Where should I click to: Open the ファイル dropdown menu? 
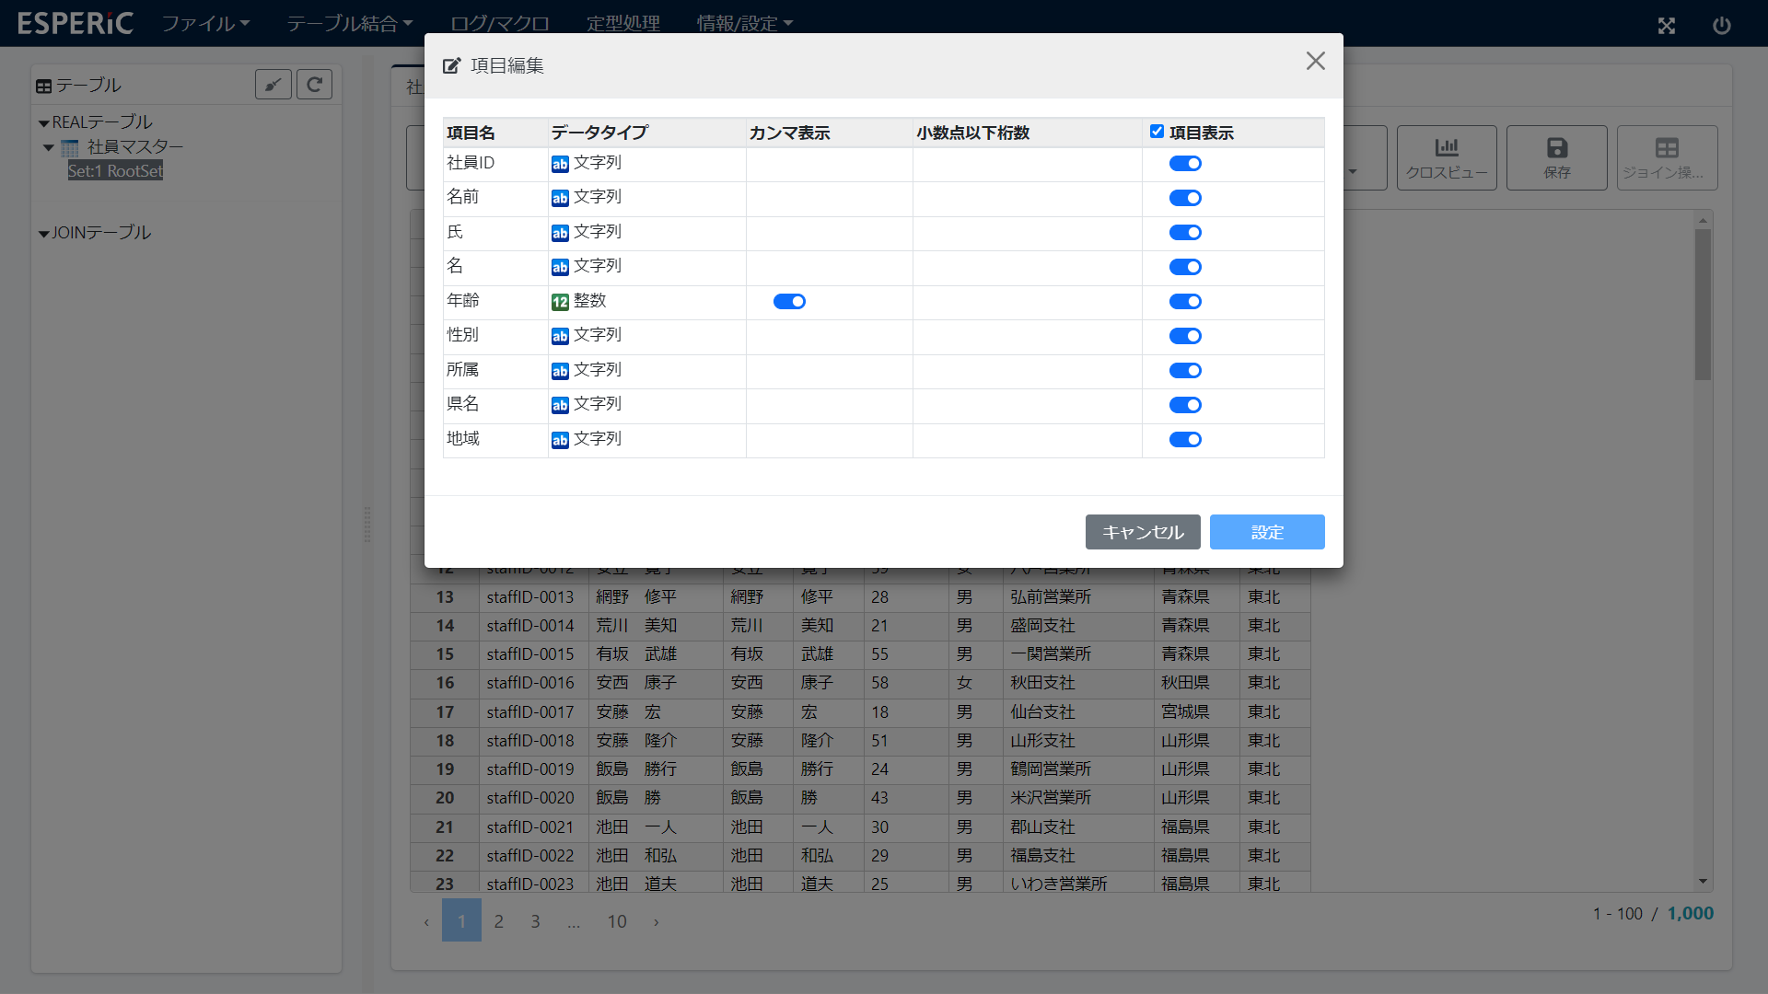click(205, 23)
